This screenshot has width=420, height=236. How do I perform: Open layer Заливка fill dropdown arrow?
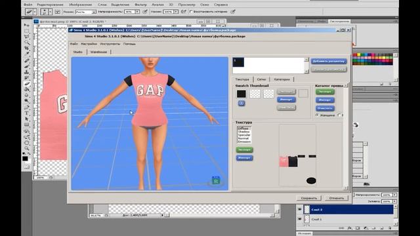tap(394, 201)
